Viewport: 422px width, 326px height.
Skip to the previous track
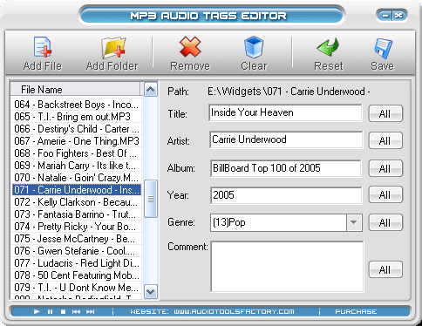pos(76,311)
